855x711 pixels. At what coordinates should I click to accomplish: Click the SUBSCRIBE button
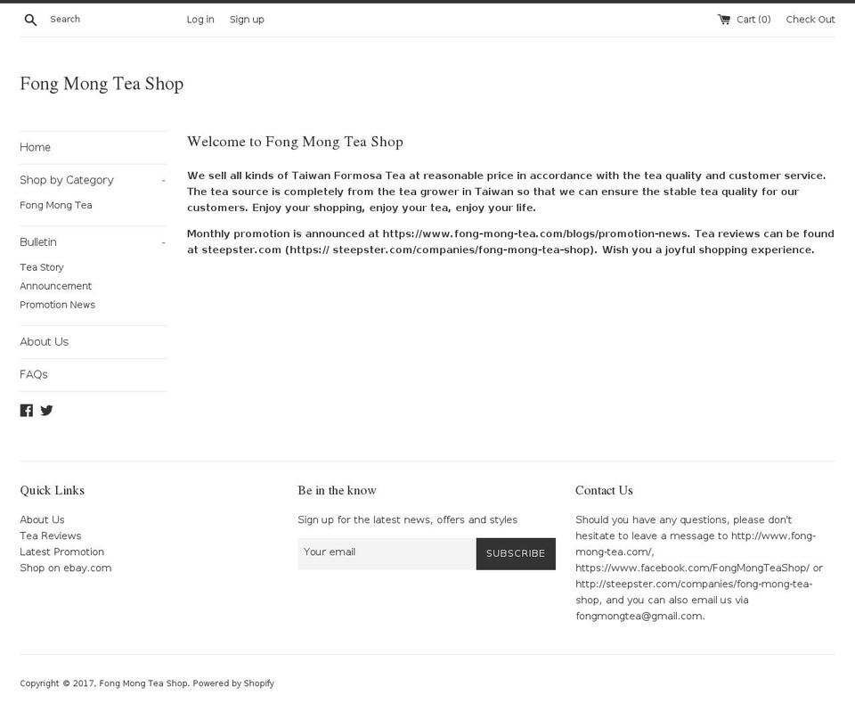[x=516, y=552]
